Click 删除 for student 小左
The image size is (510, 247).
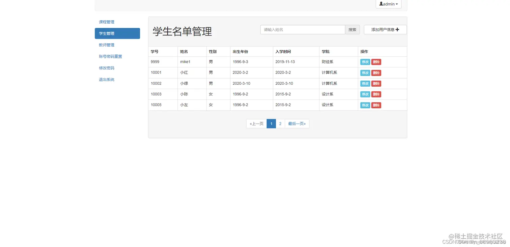[x=376, y=105]
